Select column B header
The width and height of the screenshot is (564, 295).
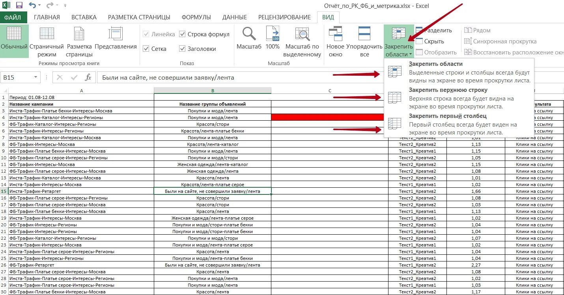[213, 90]
